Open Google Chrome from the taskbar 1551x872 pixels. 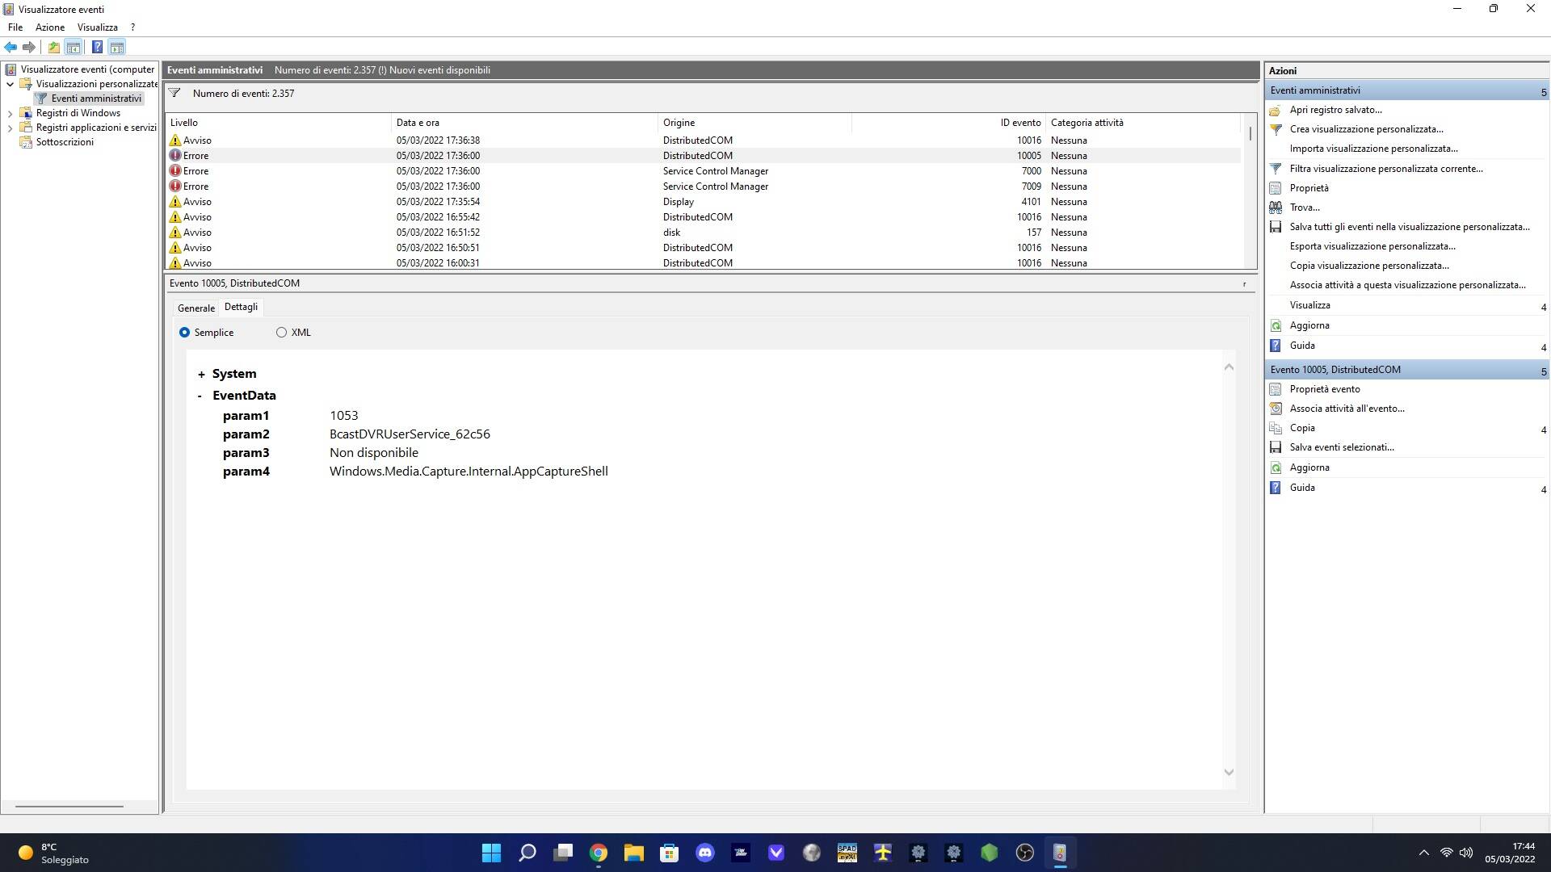[599, 853]
